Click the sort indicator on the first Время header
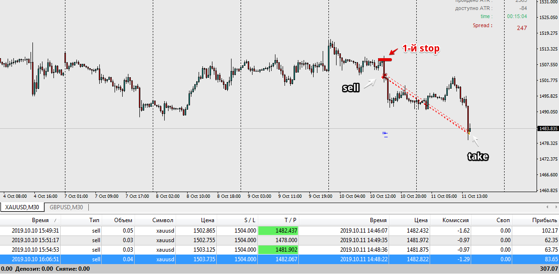Image resolution: width=559 pixels, height=276 pixels. [x=55, y=221]
